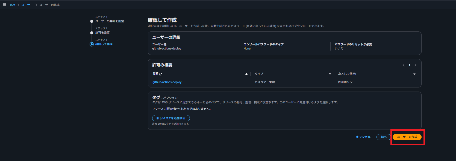Click external link icon beside 名前
The image size is (456, 161).
click(161, 74)
